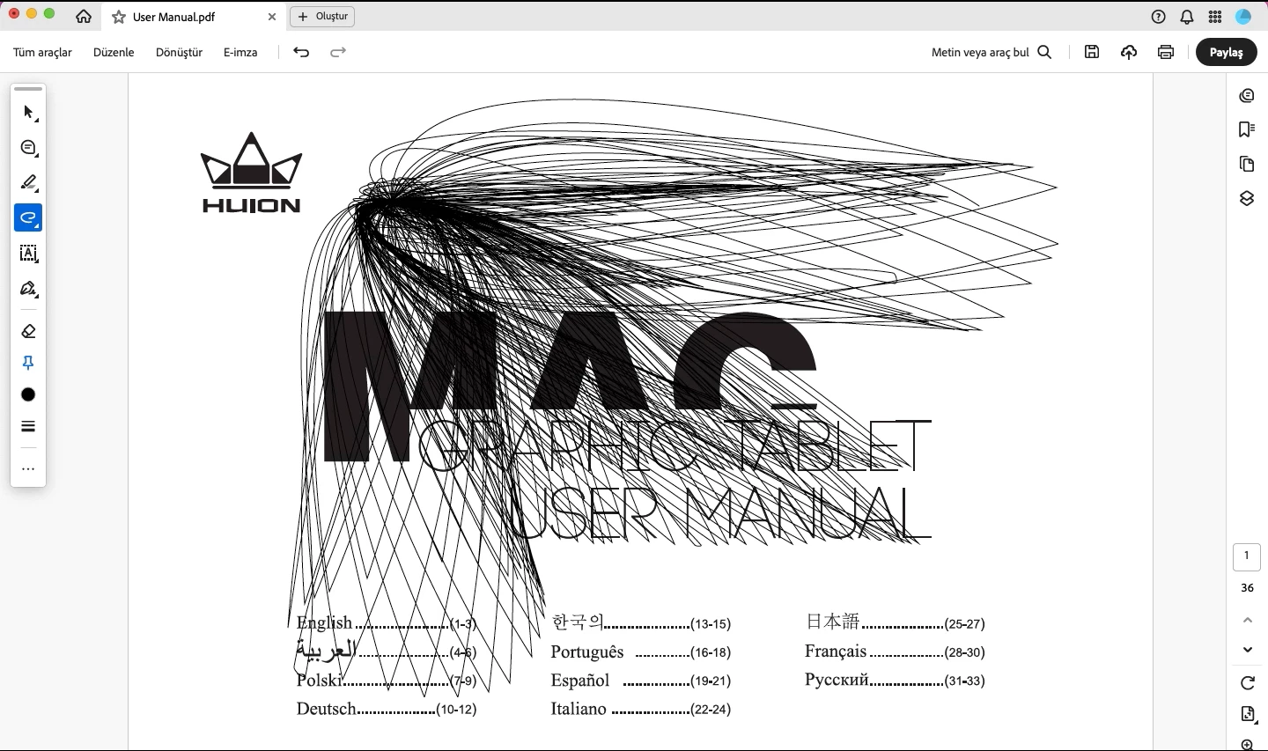
Task: Save the document with disk icon
Action: 1092,52
